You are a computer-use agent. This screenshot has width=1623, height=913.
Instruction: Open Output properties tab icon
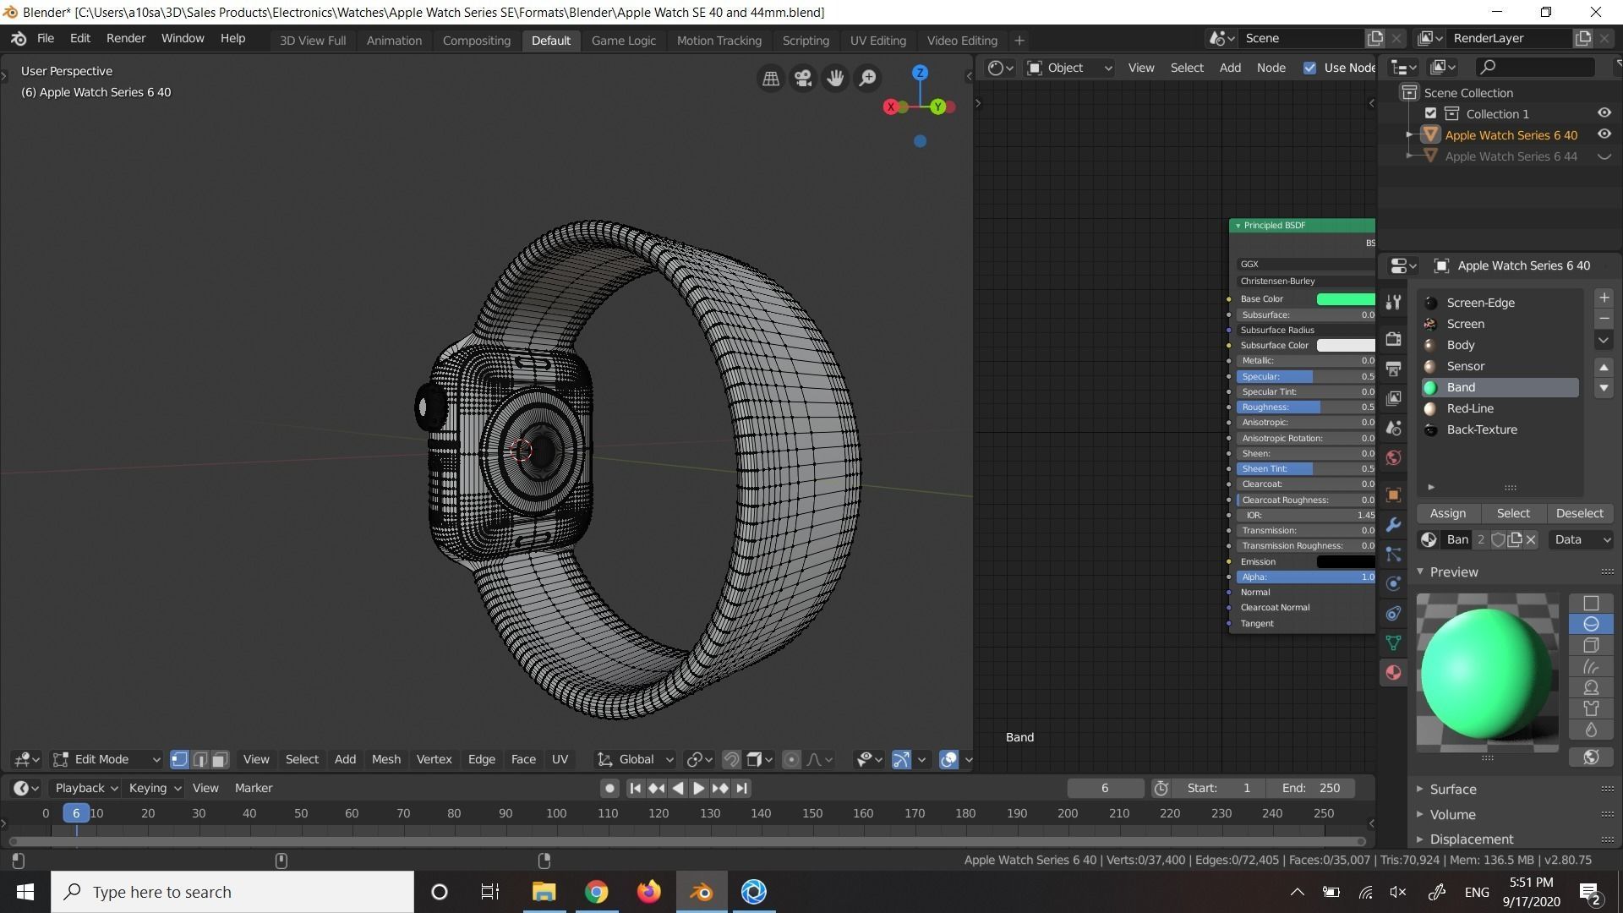(x=1394, y=369)
